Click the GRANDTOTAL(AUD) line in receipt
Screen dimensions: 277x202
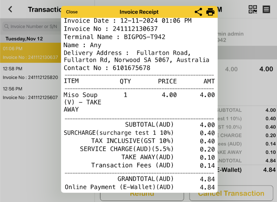(146, 179)
